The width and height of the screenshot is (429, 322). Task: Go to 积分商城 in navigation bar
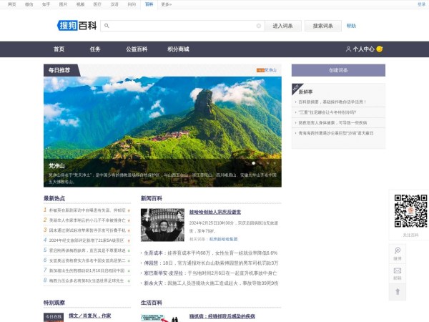[x=178, y=49]
